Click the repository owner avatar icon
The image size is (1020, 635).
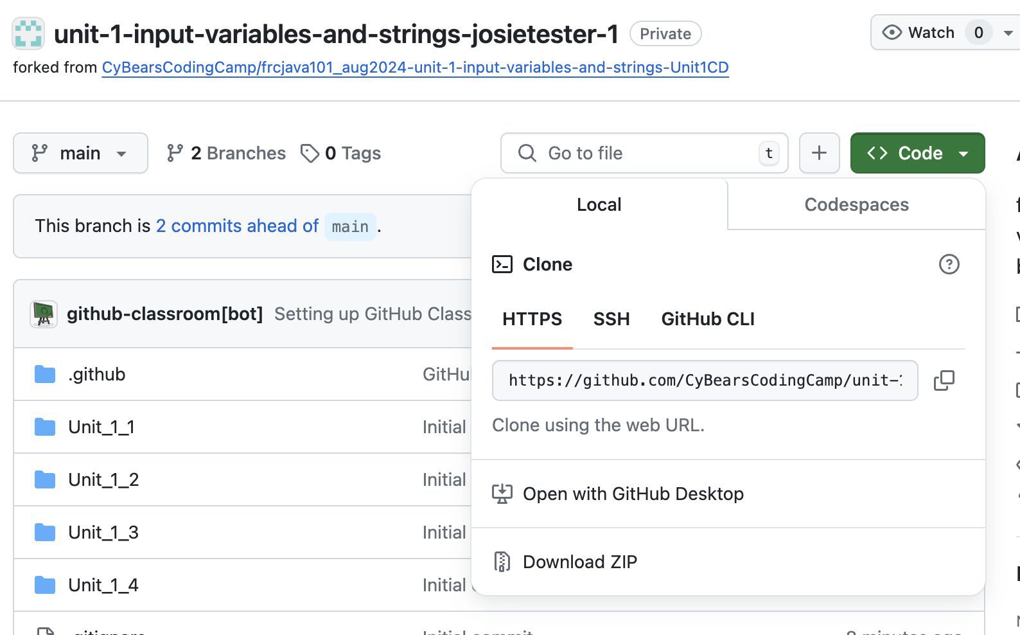click(x=28, y=33)
